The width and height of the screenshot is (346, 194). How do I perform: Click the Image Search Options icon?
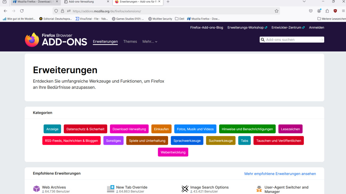(x=185, y=189)
